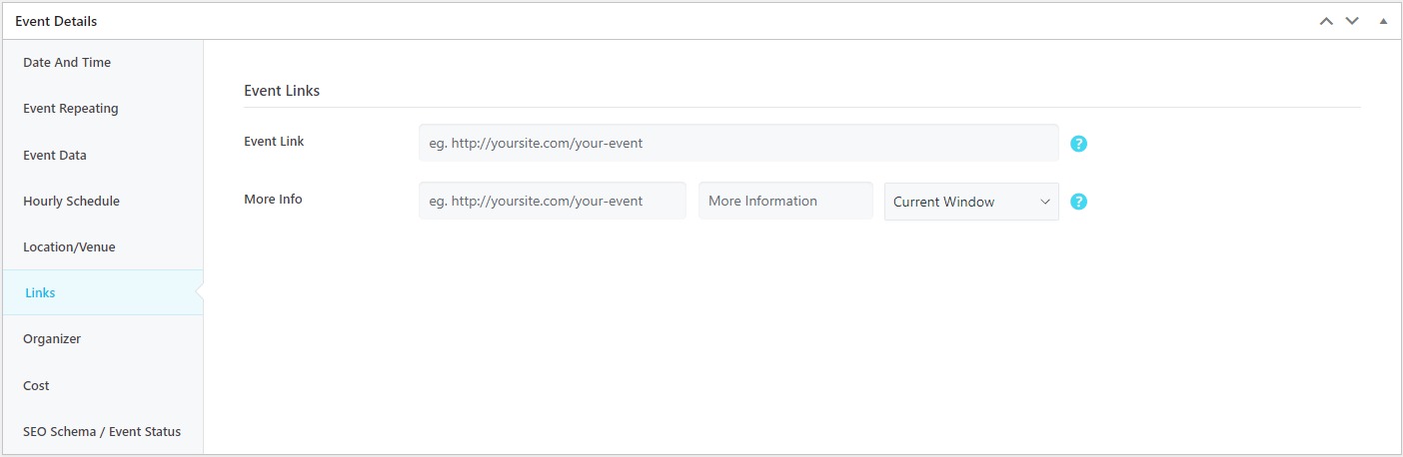Select the Event Data tab
This screenshot has width=1403, height=457.
point(103,155)
